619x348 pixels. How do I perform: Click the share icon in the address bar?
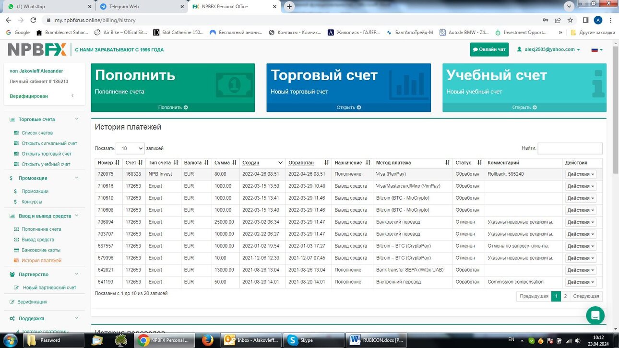[x=558, y=20]
